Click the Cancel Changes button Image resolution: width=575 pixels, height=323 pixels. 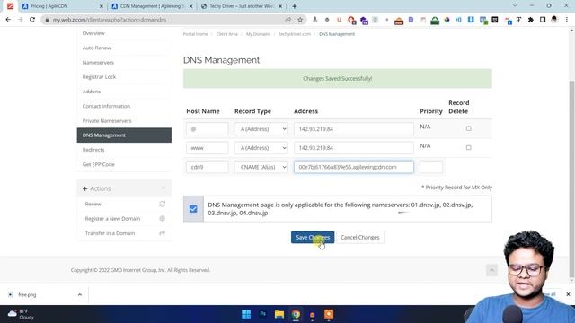pos(359,237)
